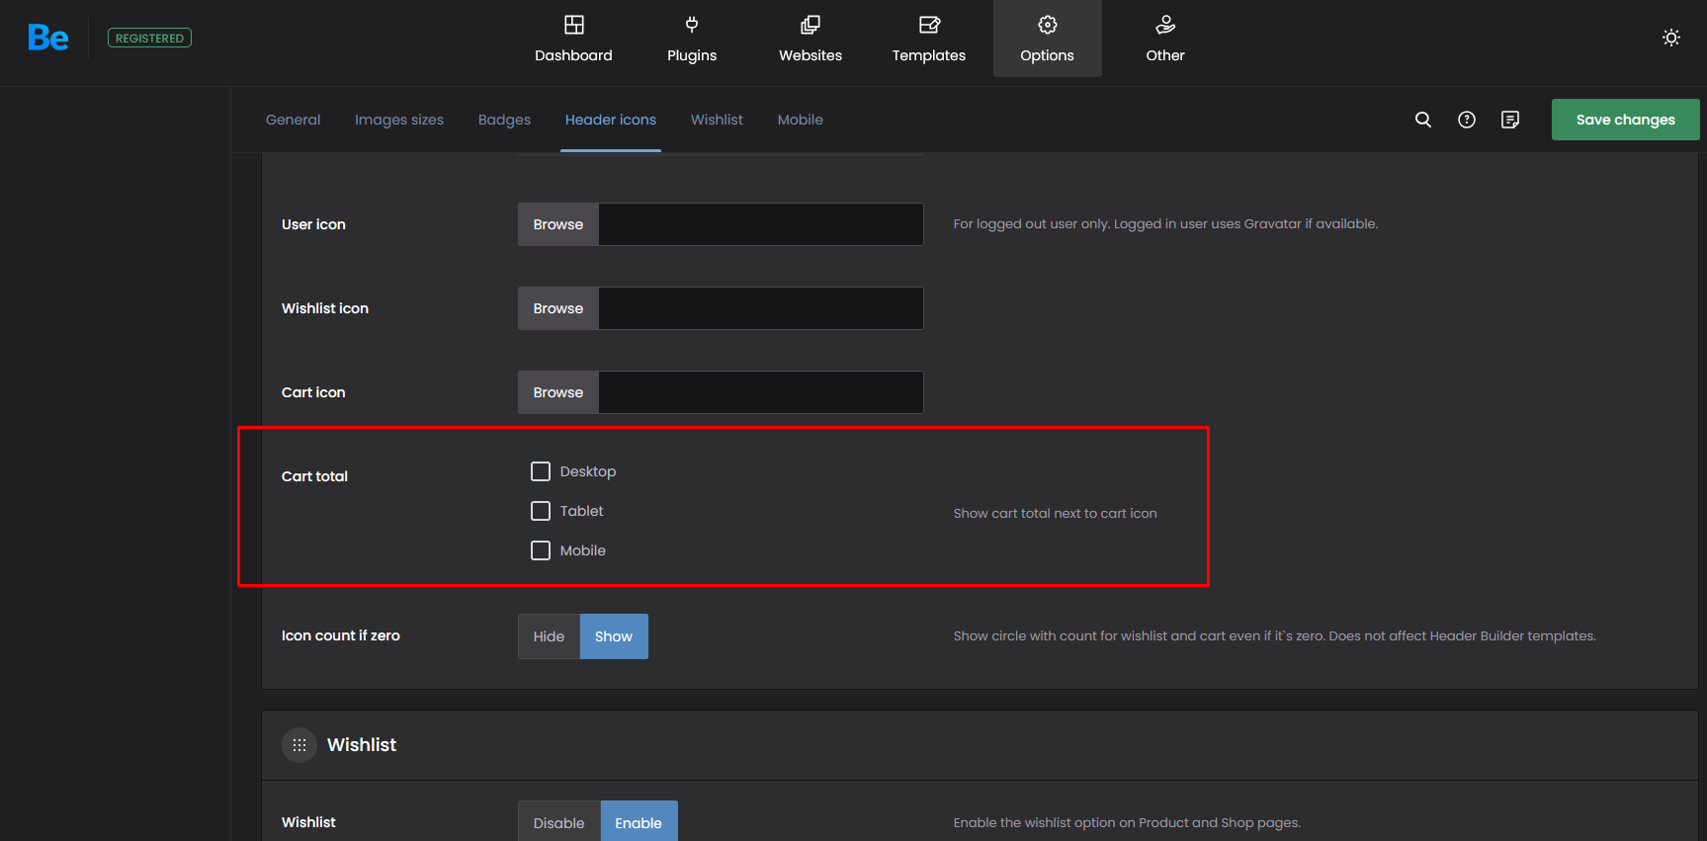Switch to the Badges tab
Image resolution: width=1707 pixels, height=841 pixels.
click(504, 120)
